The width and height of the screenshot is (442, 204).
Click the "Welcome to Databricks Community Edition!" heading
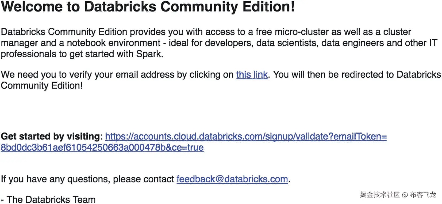[148, 7]
